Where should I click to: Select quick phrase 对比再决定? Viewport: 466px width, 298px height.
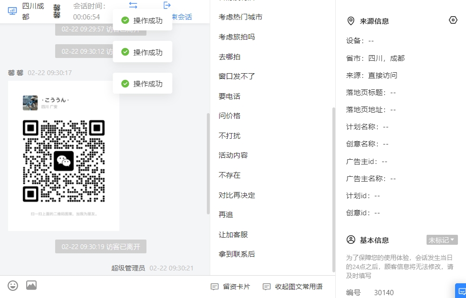pos(237,195)
